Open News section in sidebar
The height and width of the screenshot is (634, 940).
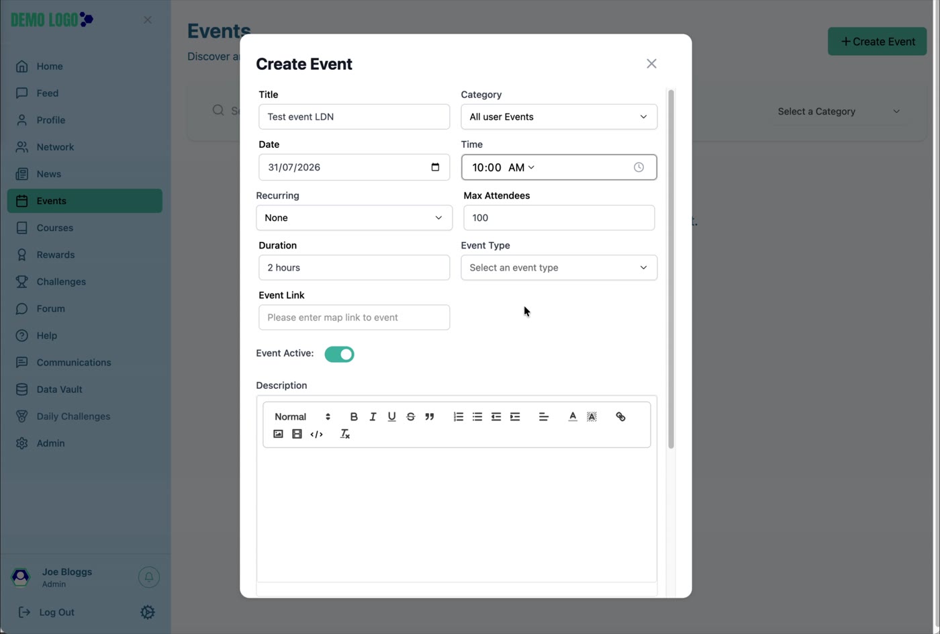point(85,174)
